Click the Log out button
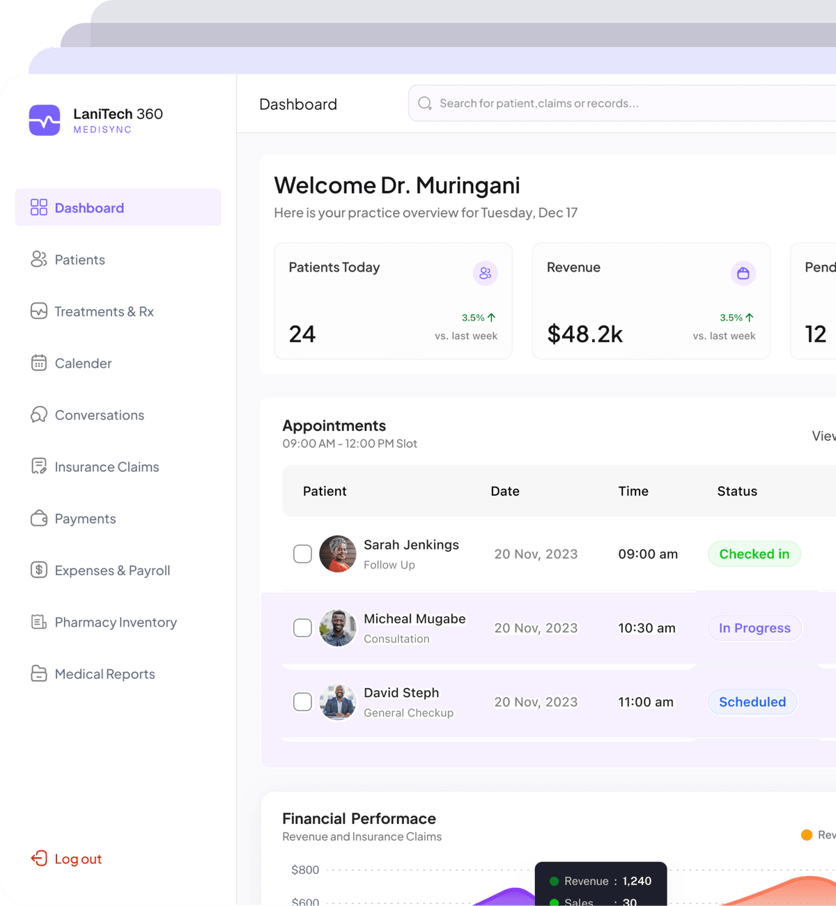Screen dimensions: 836x906 tap(65, 859)
